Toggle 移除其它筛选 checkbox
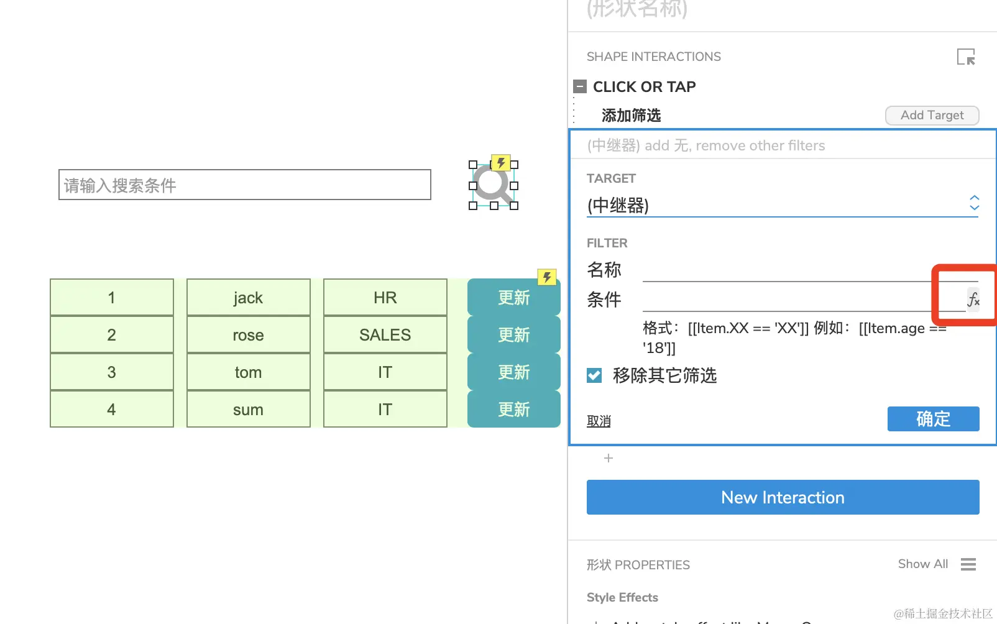The width and height of the screenshot is (997, 624). 594,375
